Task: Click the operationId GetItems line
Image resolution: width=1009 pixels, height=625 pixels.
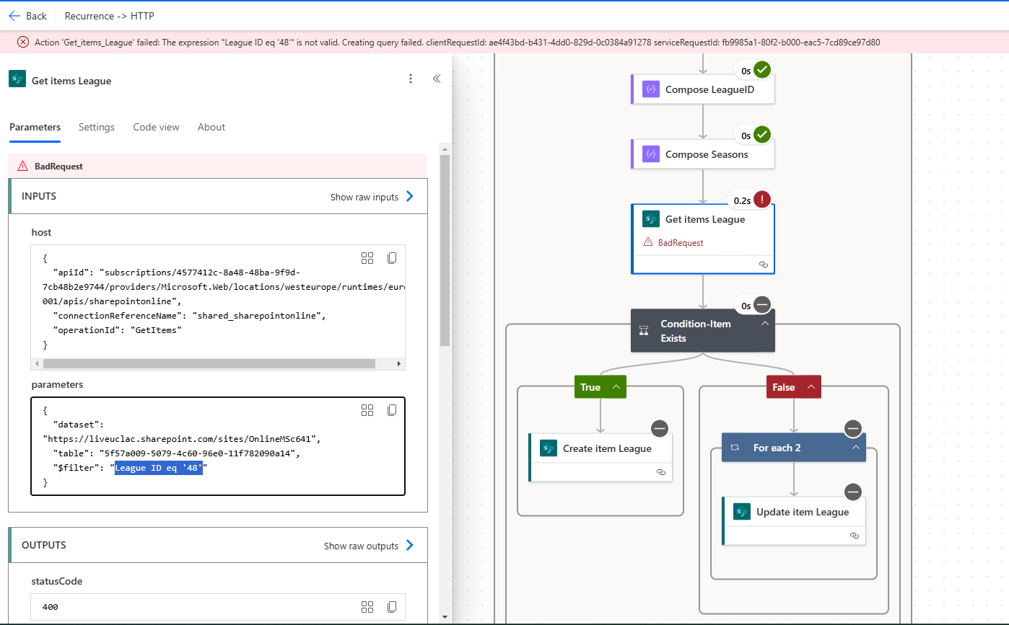Action: 117,330
